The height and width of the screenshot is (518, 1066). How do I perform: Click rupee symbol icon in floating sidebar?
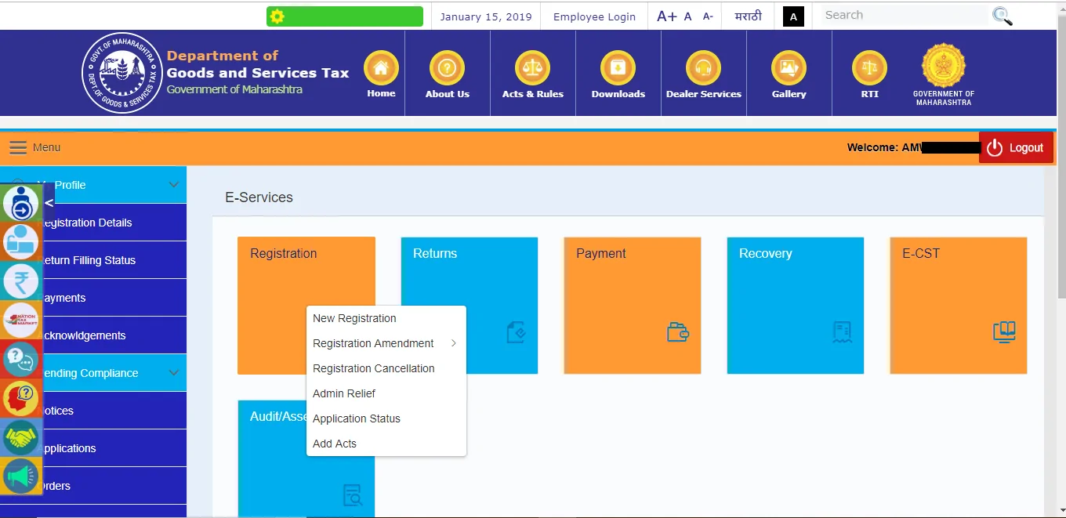click(21, 281)
